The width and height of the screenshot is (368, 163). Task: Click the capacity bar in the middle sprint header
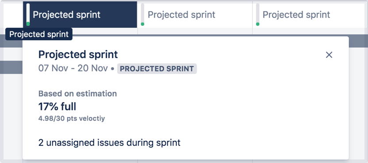click(x=142, y=15)
